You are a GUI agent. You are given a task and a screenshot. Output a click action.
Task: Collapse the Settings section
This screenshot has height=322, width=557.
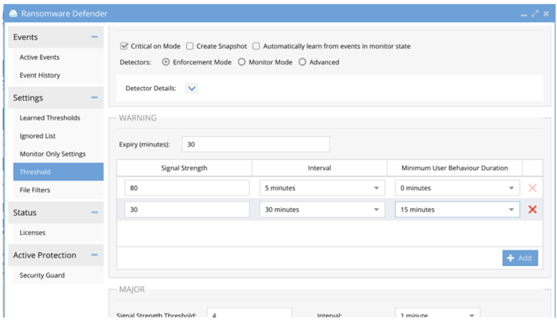pos(95,97)
